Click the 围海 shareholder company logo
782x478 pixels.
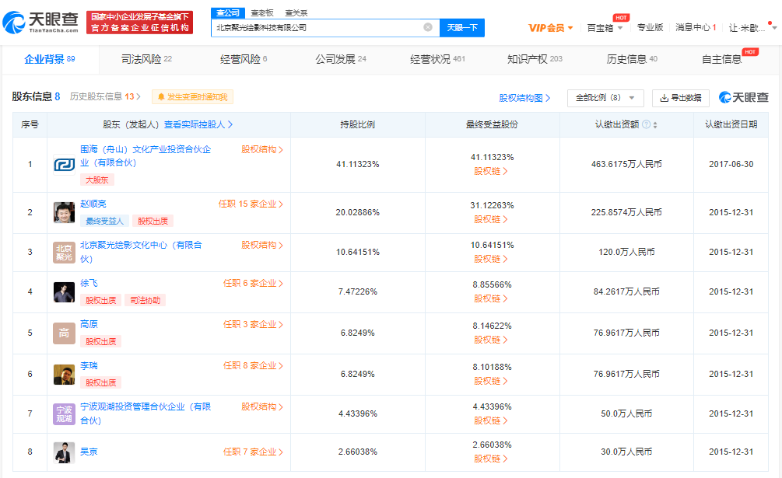(x=64, y=165)
